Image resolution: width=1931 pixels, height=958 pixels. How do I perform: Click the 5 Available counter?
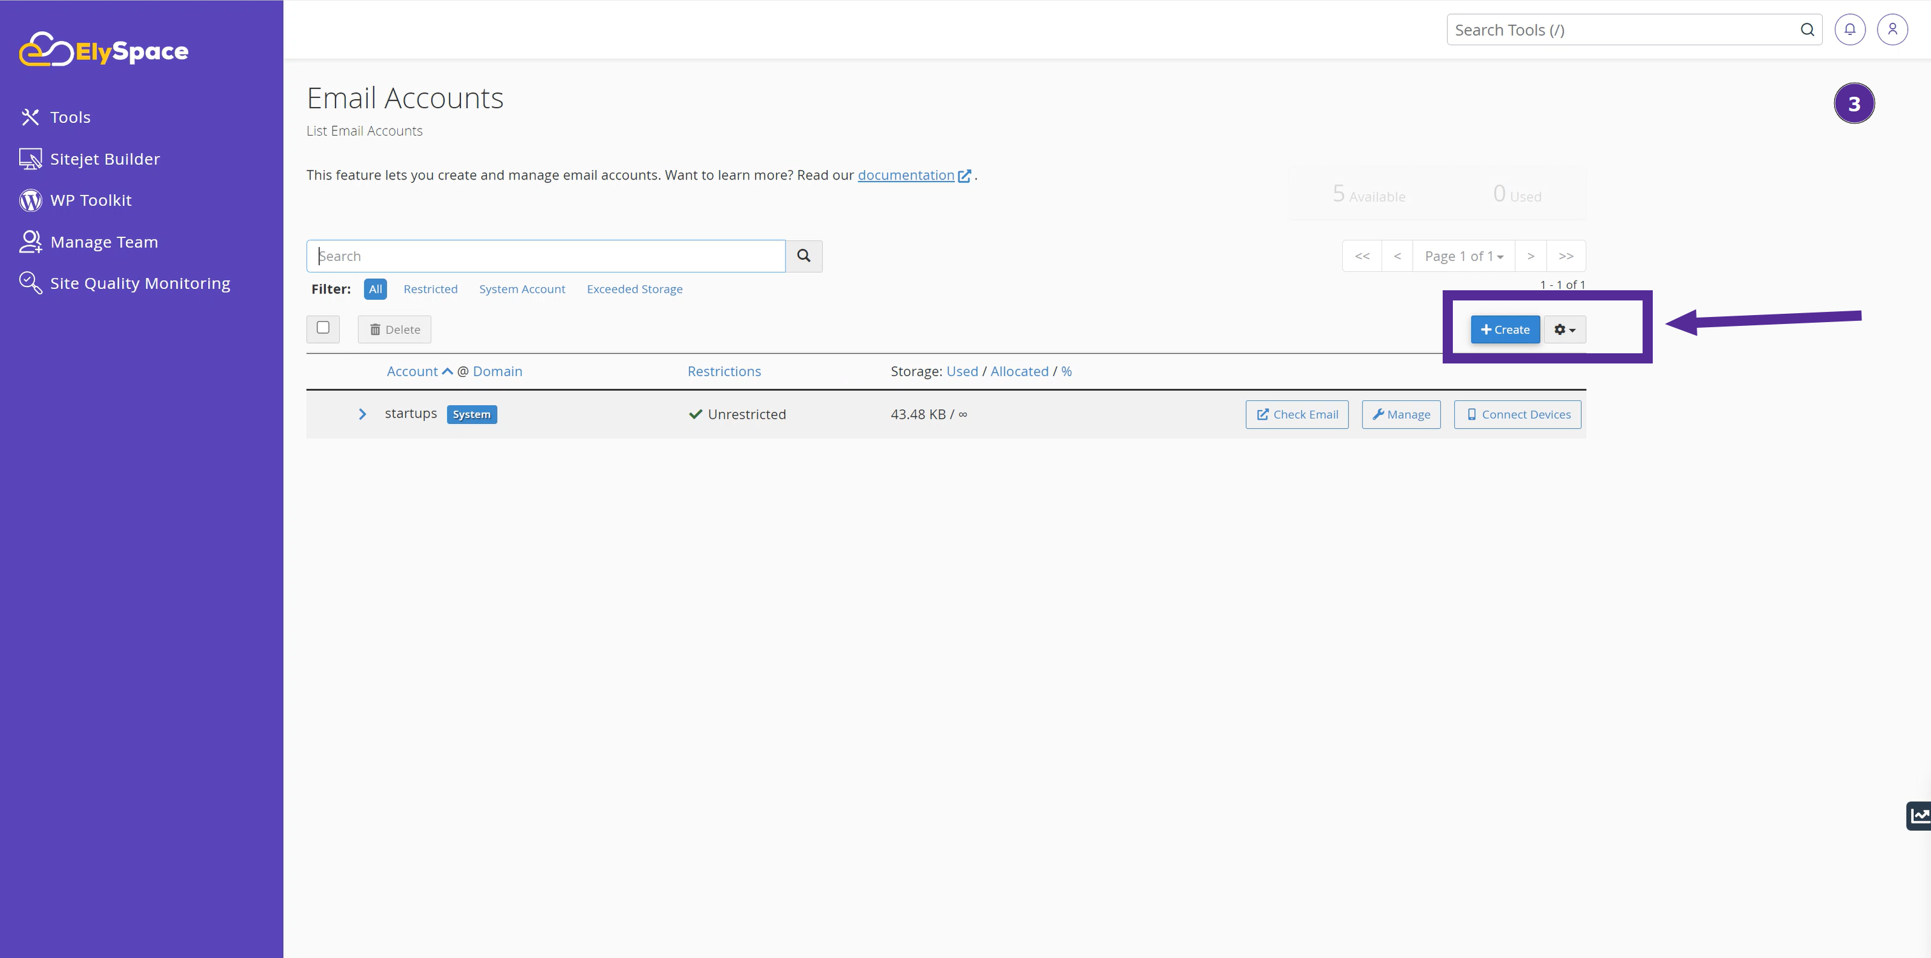coord(1369,194)
